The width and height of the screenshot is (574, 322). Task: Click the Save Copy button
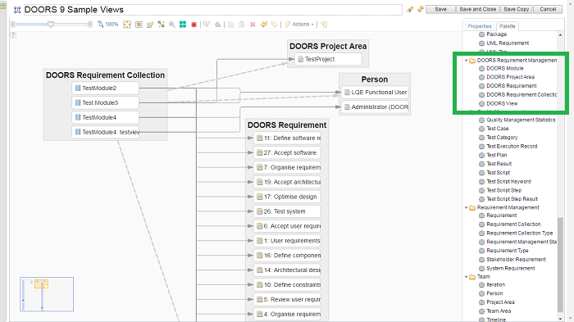(516, 9)
